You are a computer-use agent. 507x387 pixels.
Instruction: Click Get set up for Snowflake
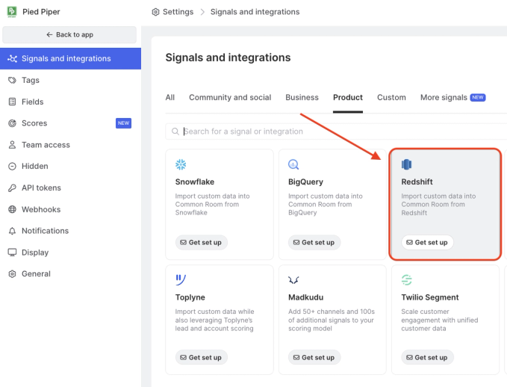(x=199, y=242)
